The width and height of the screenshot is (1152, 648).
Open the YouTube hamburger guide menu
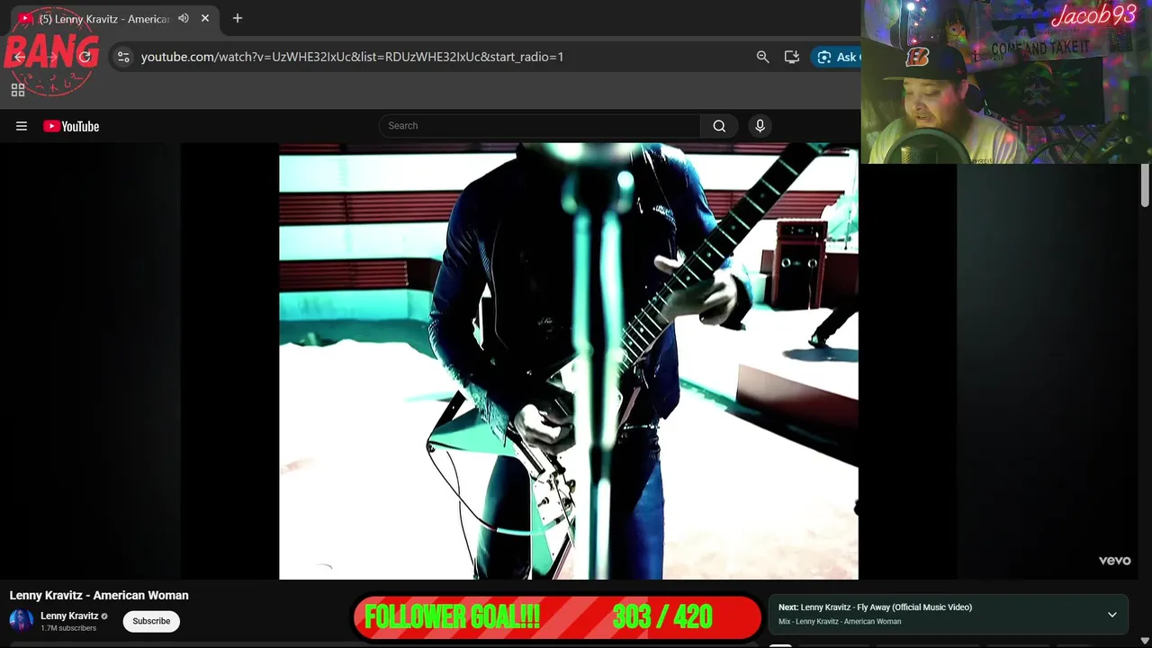(x=22, y=126)
